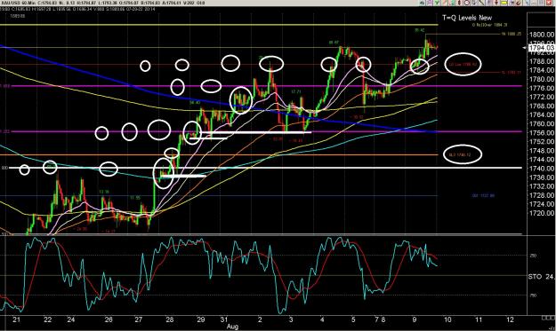Click the eye icon in the top toolbar
The image size is (556, 331).
tap(423, 3)
